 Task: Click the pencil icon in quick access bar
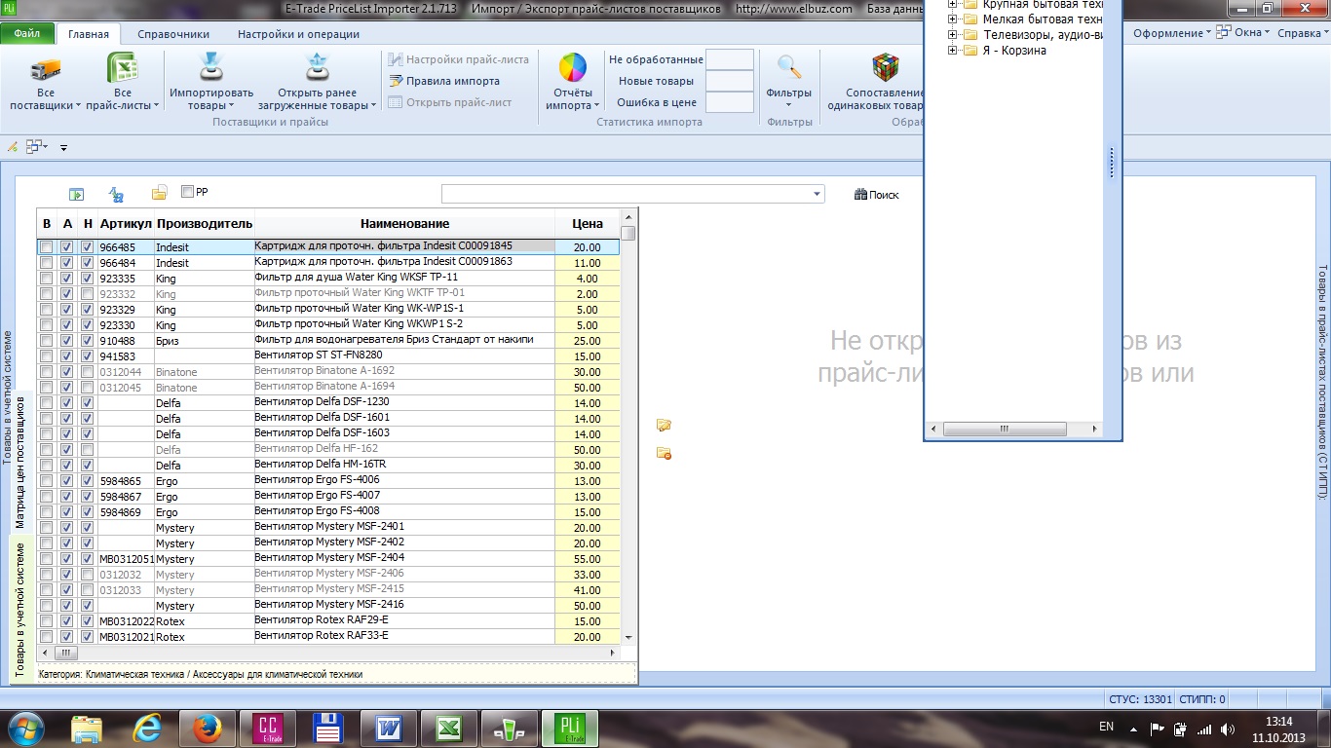[x=13, y=147]
